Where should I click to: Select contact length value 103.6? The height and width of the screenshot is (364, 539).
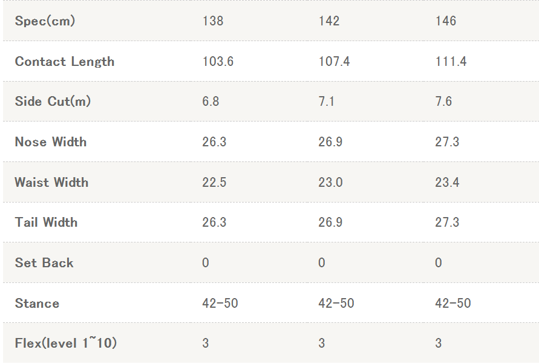218,62
